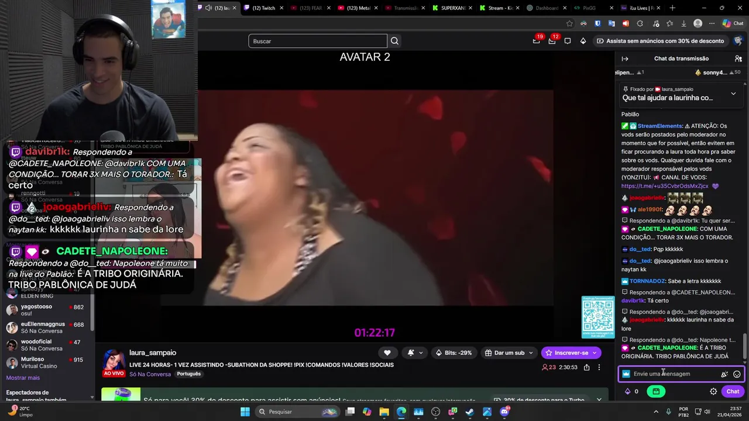Open browser Settings and more ellipsis

[712, 23]
